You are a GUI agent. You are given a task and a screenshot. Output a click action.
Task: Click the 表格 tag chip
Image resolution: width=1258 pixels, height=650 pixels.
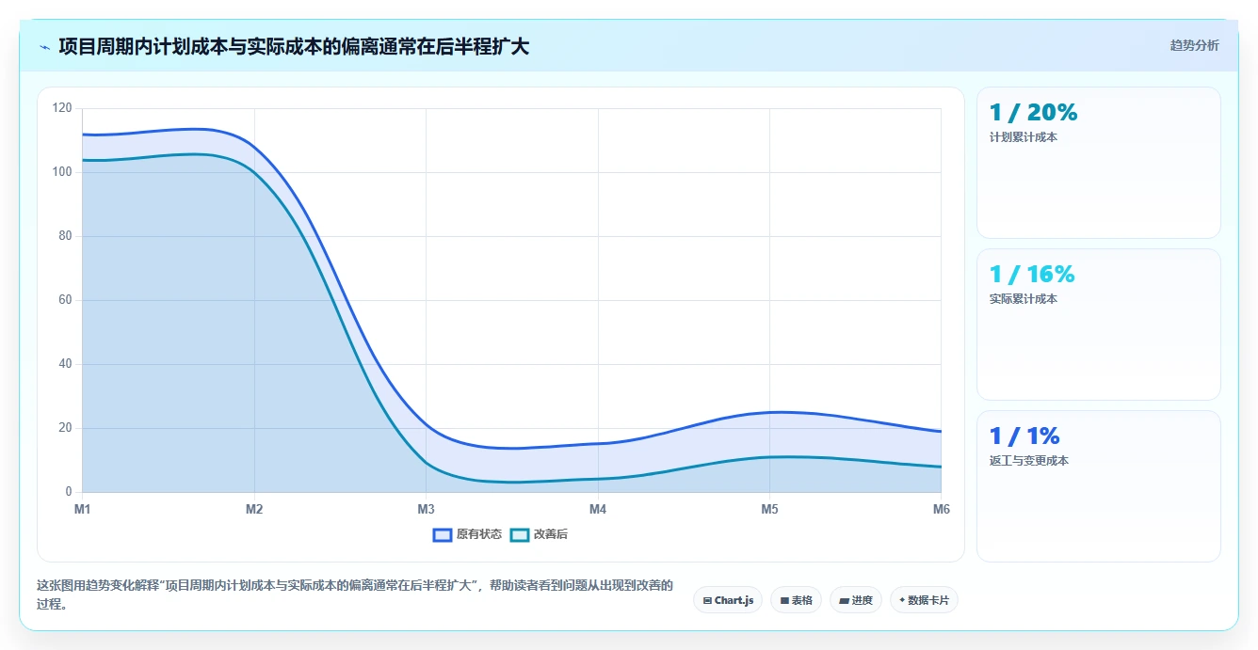point(796,600)
